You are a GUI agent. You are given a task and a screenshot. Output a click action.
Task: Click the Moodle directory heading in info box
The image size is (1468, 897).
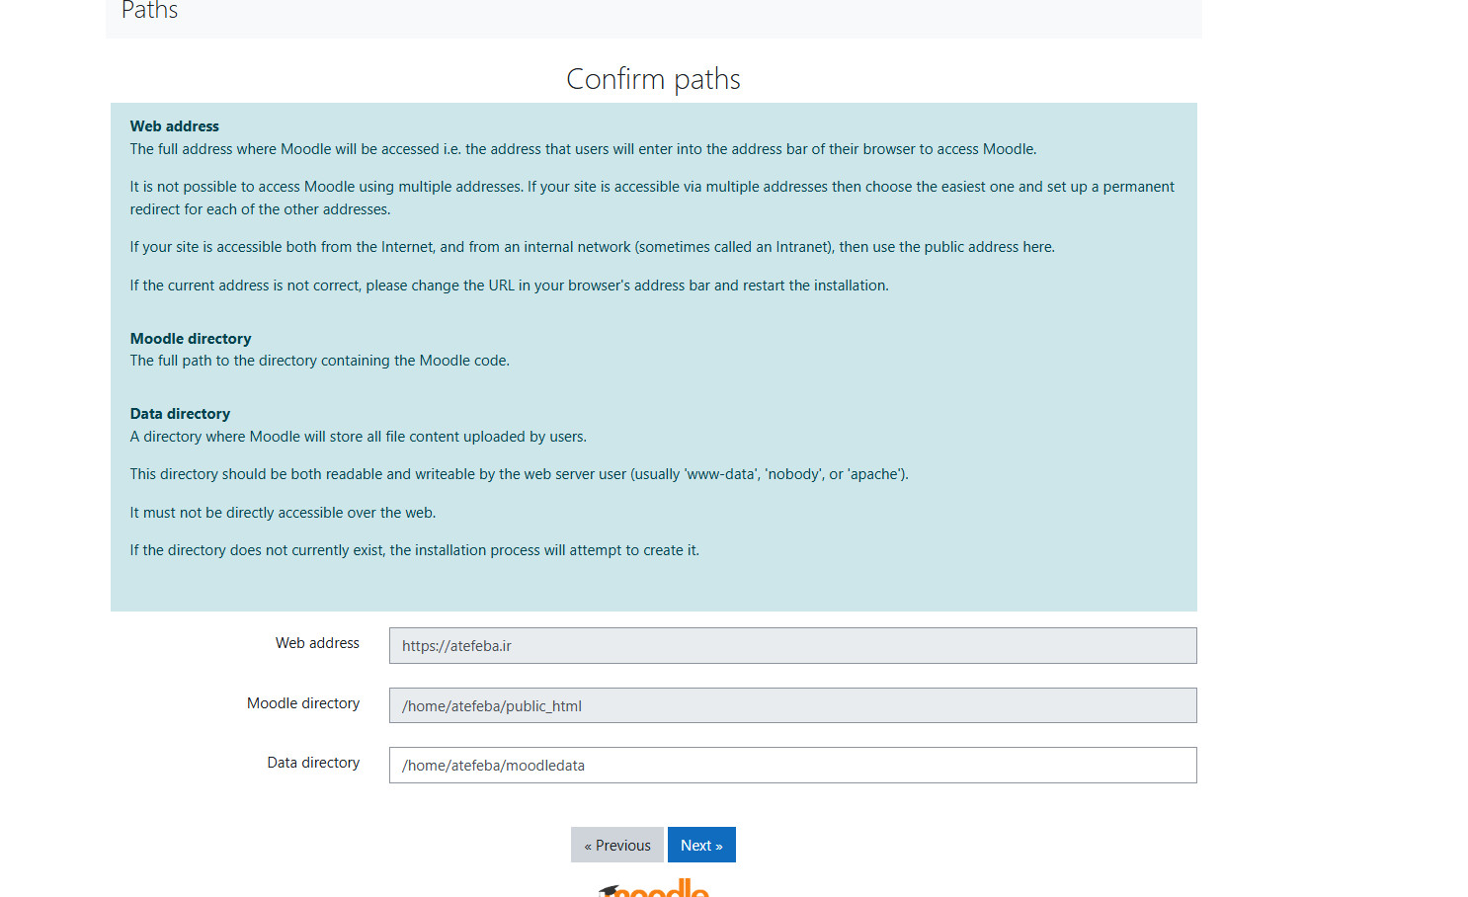click(191, 338)
